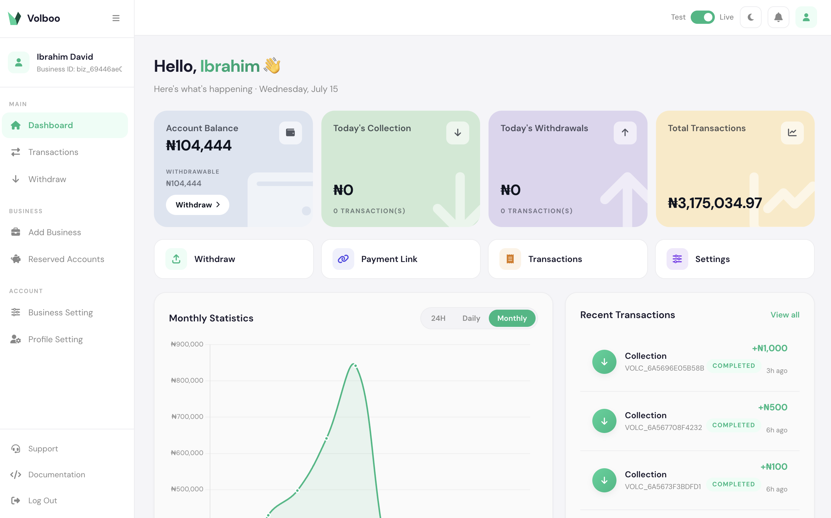
Task: Switch the statistics to Daily view
Action: pyautogui.click(x=471, y=318)
